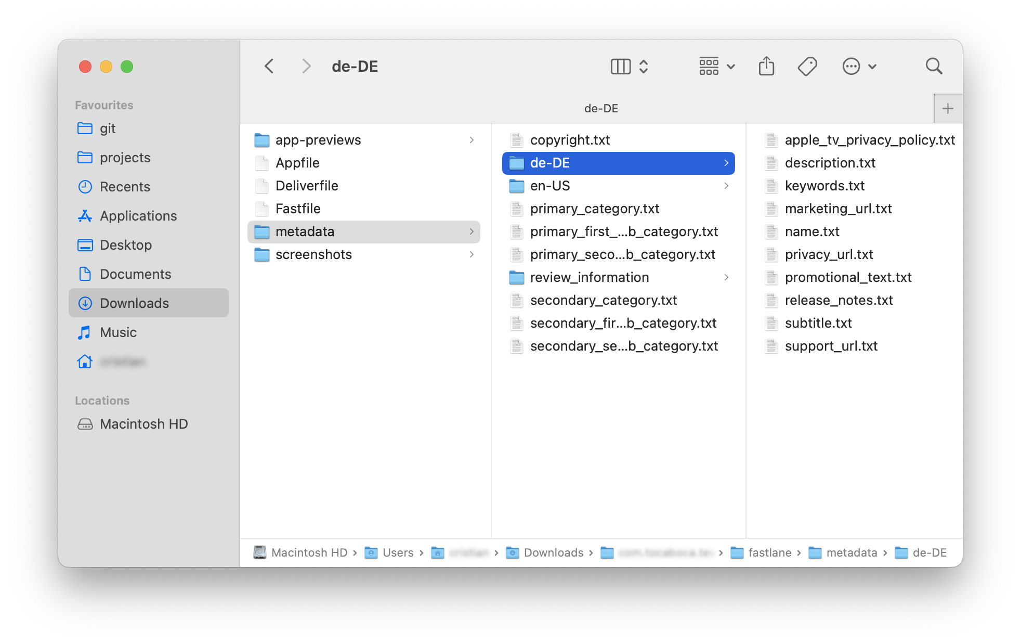The height and width of the screenshot is (644, 1021).
Task: Add a new tab with plus button
Action: point(948,109)
